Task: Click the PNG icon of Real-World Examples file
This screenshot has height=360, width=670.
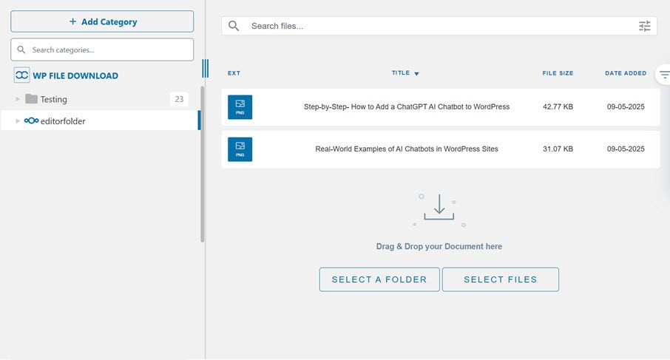Action: pyautogui.click(x=240, y=149)
